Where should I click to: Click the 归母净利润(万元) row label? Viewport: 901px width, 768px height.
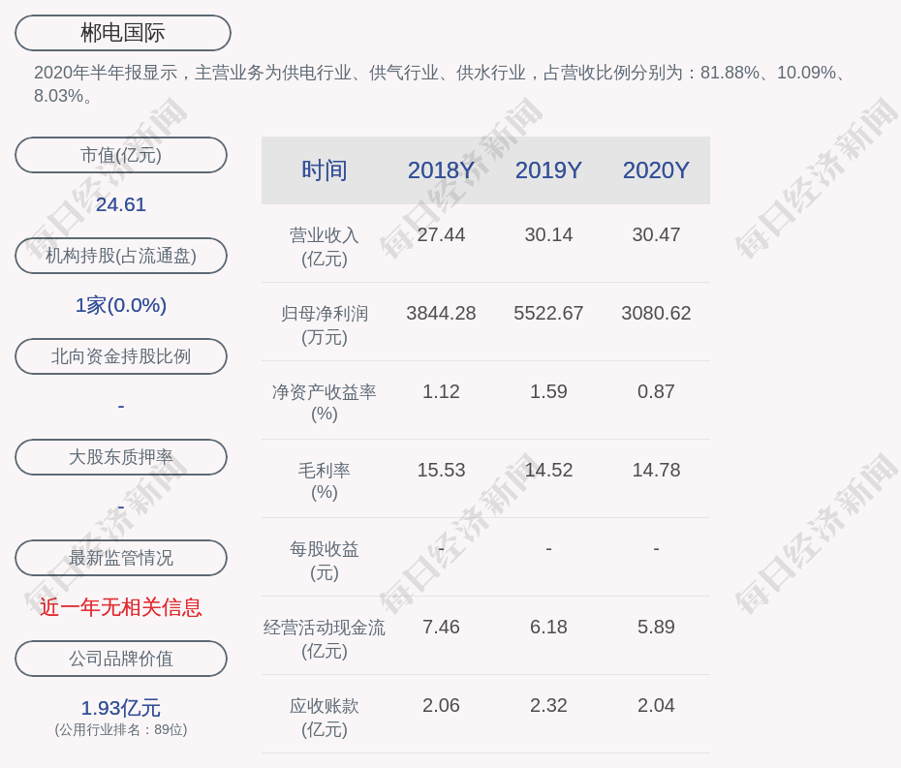[x=325, y=325]
